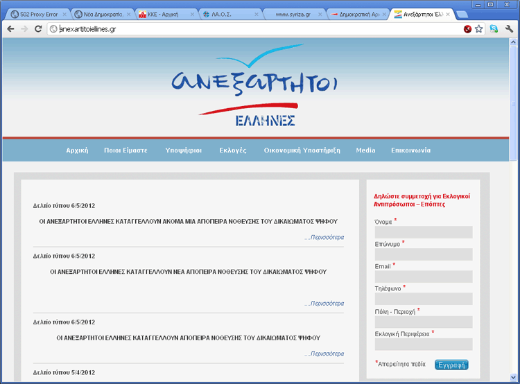Focus the Email input field
The image size is (520, 384).
tap(424, 277)
